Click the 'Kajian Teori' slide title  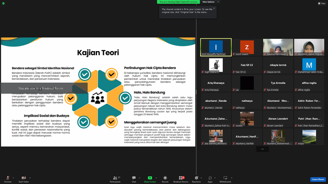[x=98, y=53]
